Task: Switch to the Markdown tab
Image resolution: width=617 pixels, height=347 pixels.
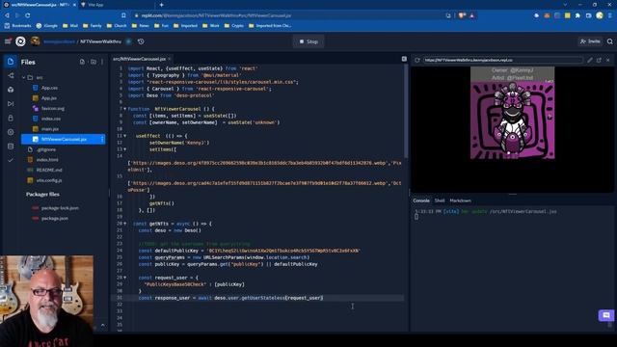Action: point(461,200)
